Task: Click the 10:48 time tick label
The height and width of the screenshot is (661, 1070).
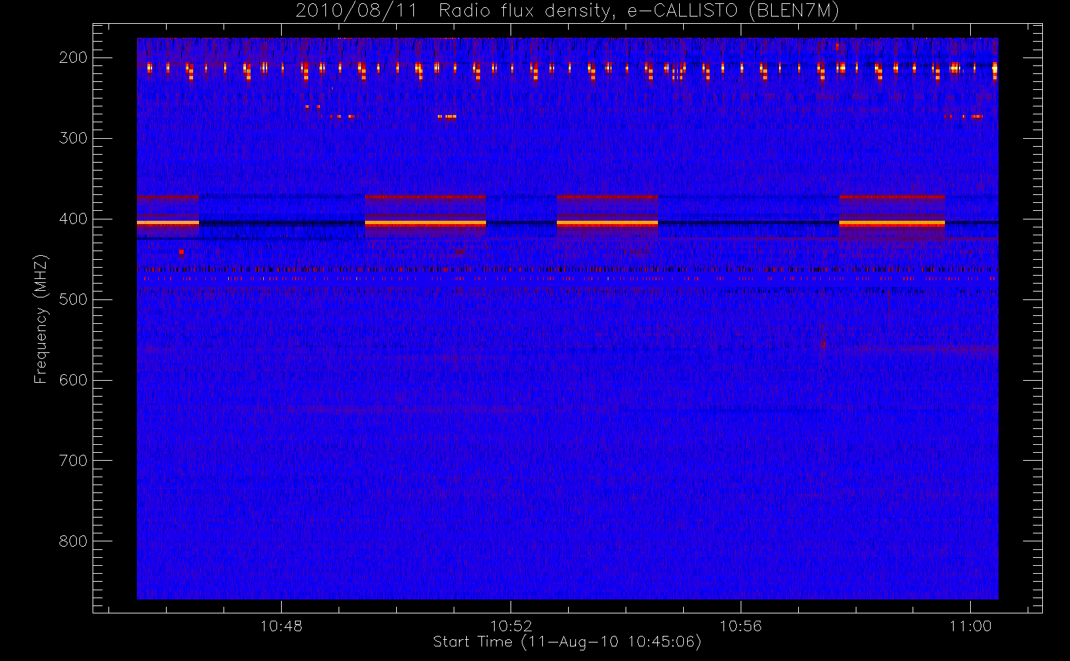Action: click(x=281, y=626)
